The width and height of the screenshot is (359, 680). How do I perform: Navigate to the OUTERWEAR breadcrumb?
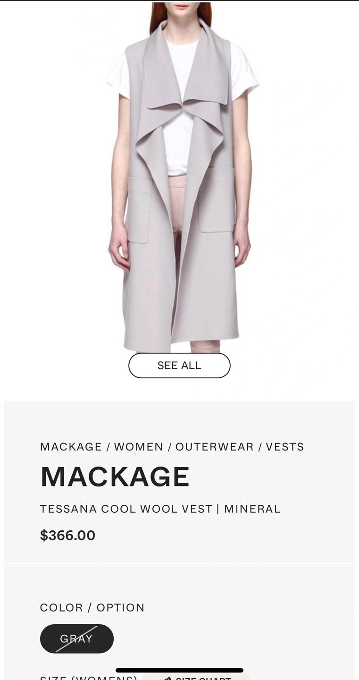coord(215,447)
